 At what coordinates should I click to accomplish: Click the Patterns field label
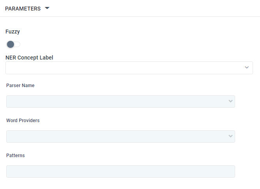(16, 156)
